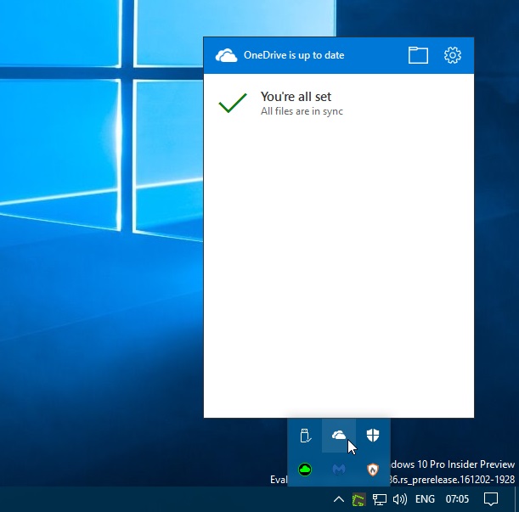Click the orange shield tray icon
Image resolution: width=519 pixels, height=512 pixels.
pyautogui.click(x=373, y=470)
